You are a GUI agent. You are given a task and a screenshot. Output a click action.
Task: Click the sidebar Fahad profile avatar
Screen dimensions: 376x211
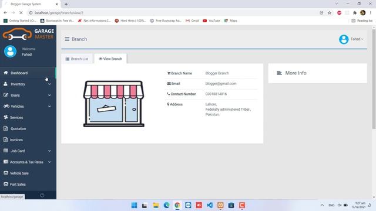(11, 52)
